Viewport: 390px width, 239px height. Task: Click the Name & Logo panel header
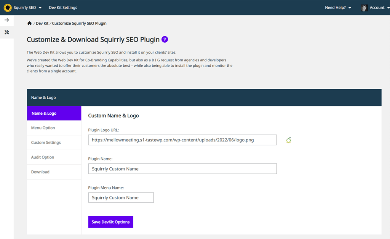pos(204,98)
